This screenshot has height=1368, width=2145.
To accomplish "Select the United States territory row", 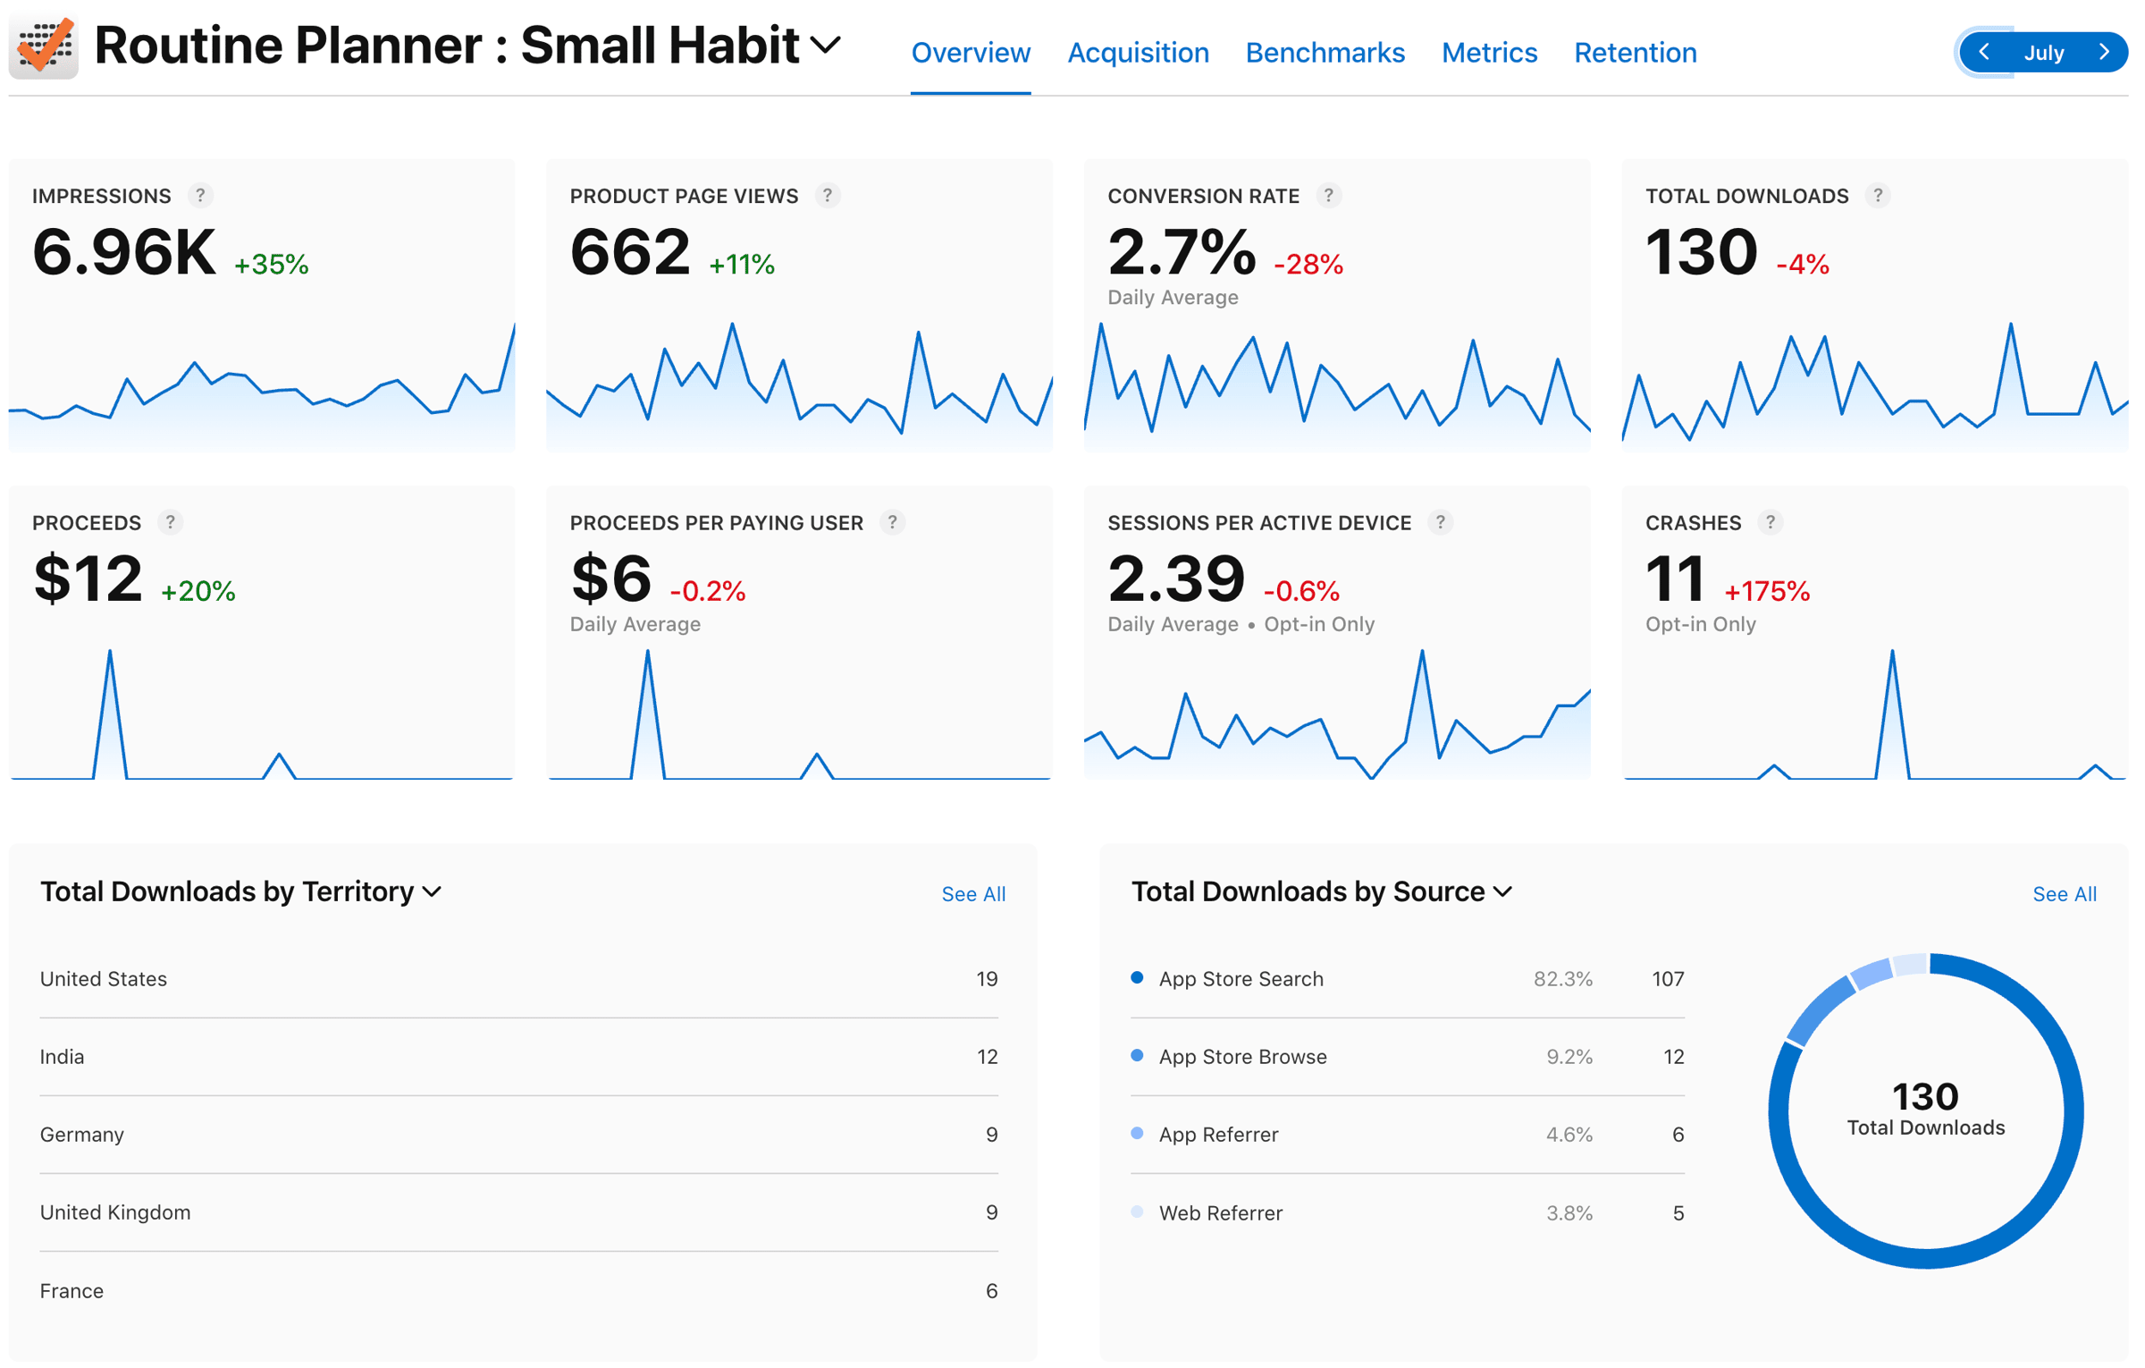I will [x=518, y=979].
